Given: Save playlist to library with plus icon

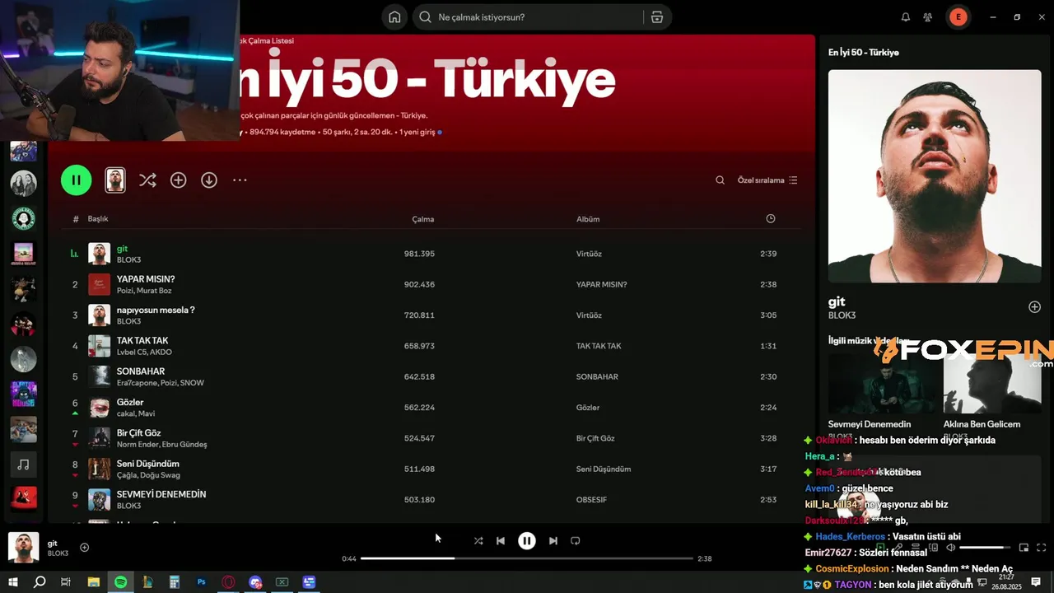Looking at the screenshot, I should click(x=178, y=180).
